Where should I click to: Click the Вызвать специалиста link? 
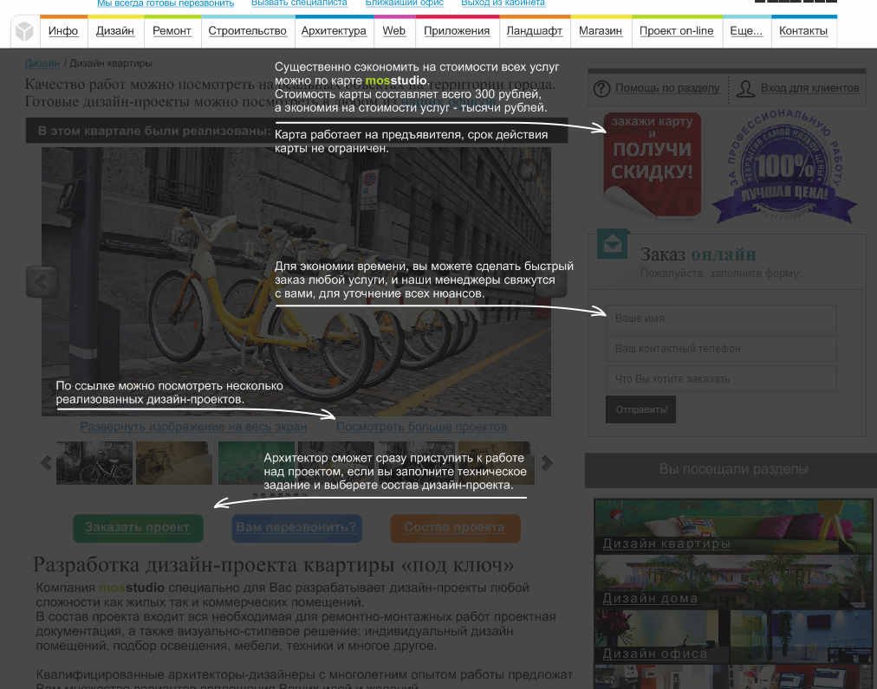pos(299,3)
